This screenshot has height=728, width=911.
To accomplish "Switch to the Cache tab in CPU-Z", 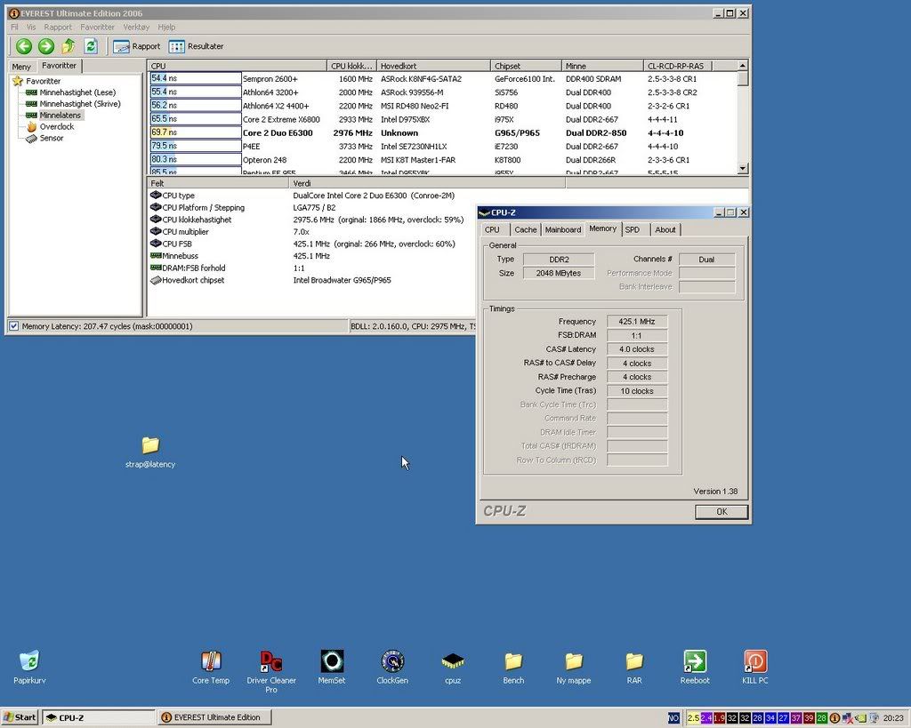I will click(x=525, y=230).
